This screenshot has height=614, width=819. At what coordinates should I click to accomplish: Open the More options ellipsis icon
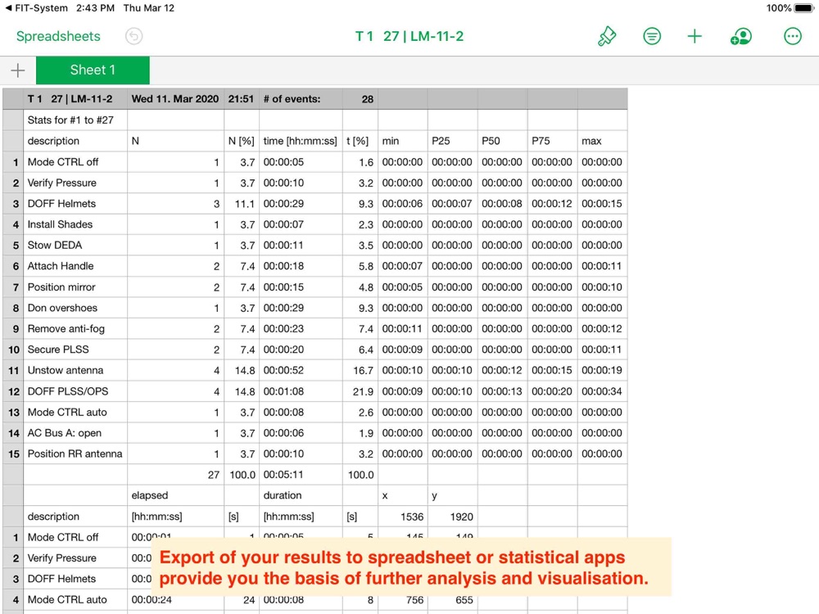pos(792,37)
